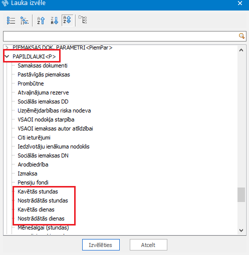249x255 pixels.
Task: Select Prombūtne field
Action: coord(31,83)
